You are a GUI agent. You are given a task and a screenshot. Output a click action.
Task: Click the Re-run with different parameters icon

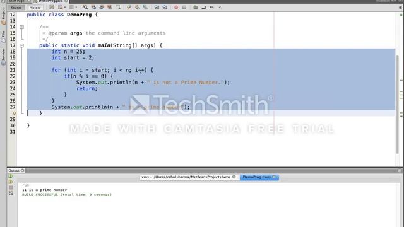(11, 182)
